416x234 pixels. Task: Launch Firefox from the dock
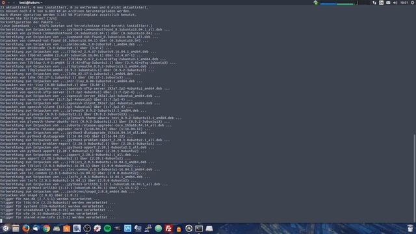26,228
